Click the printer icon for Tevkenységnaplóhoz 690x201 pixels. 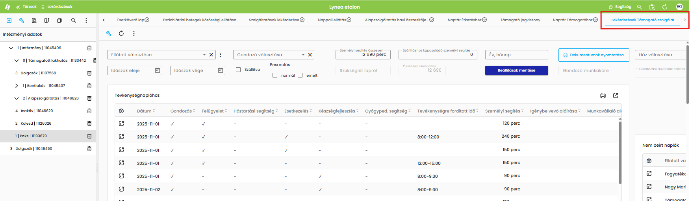(603, 96)
